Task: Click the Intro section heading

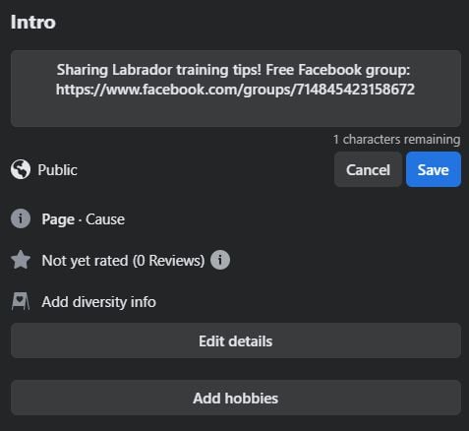Action: tap(33, 22)
